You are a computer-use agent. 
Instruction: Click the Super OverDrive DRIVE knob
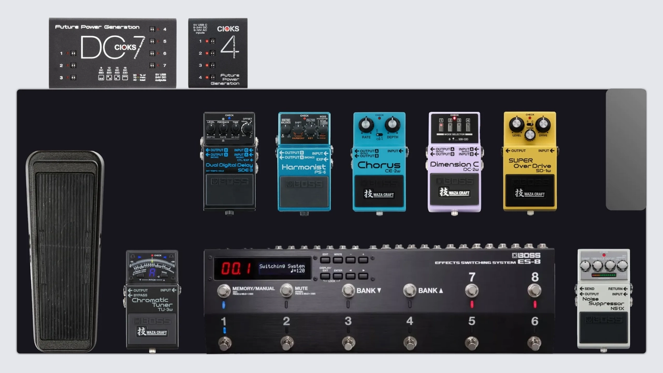point(543,124)
